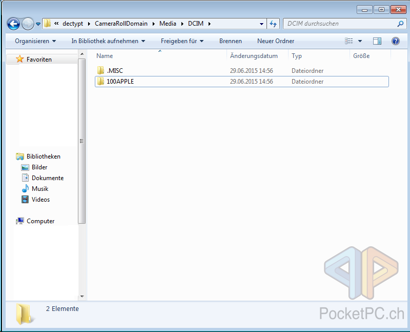Open the view options dropdown arrow
410x332 pixels.
pos(360,41)
